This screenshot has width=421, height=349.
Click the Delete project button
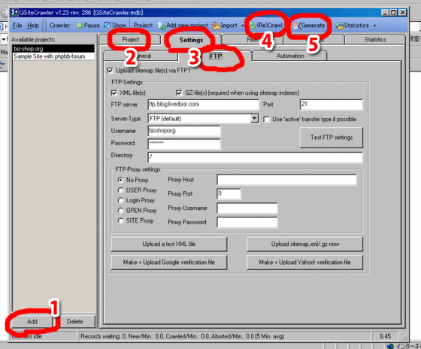tap(74, 321)
